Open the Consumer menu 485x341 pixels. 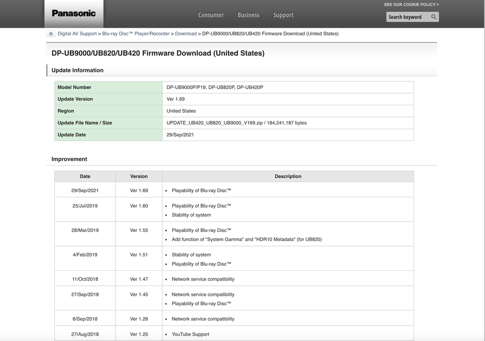coord(211,15)
